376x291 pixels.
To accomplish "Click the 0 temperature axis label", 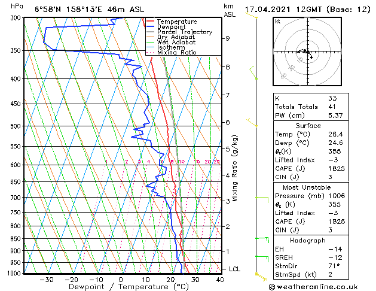I will pyautogui.click(x=121, y=280).
